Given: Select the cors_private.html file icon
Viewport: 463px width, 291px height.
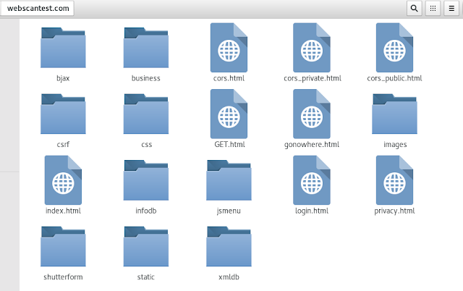Looking at the screenshot, I should (x=312, y=48).
